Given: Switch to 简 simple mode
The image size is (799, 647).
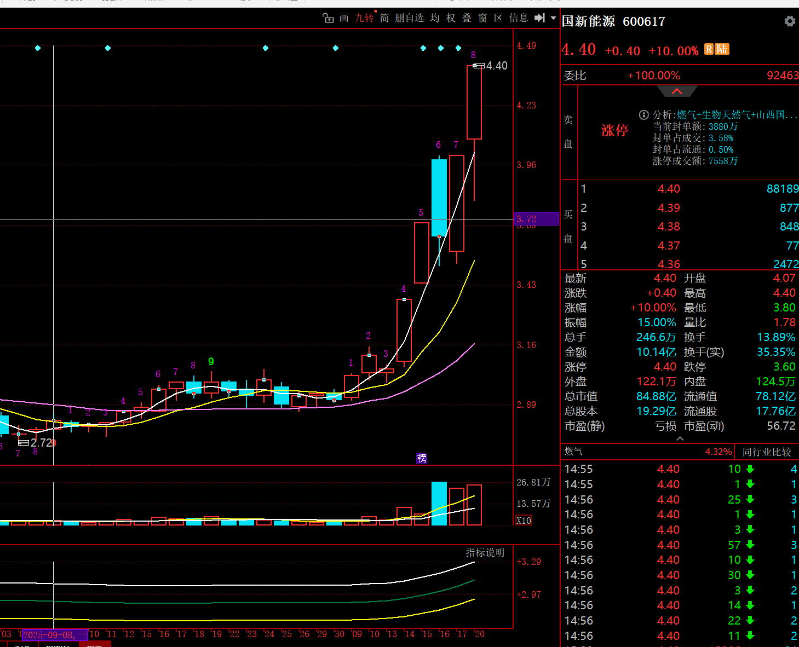Looking at the screenshot, I should click(384, 18).
